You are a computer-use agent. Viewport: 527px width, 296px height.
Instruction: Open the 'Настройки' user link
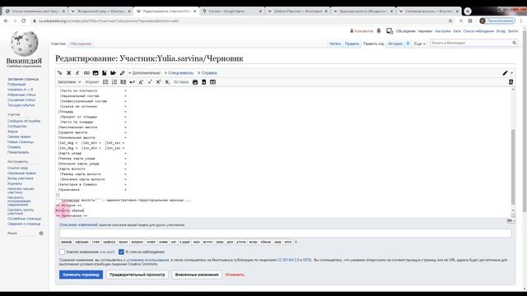coord(443,31)
